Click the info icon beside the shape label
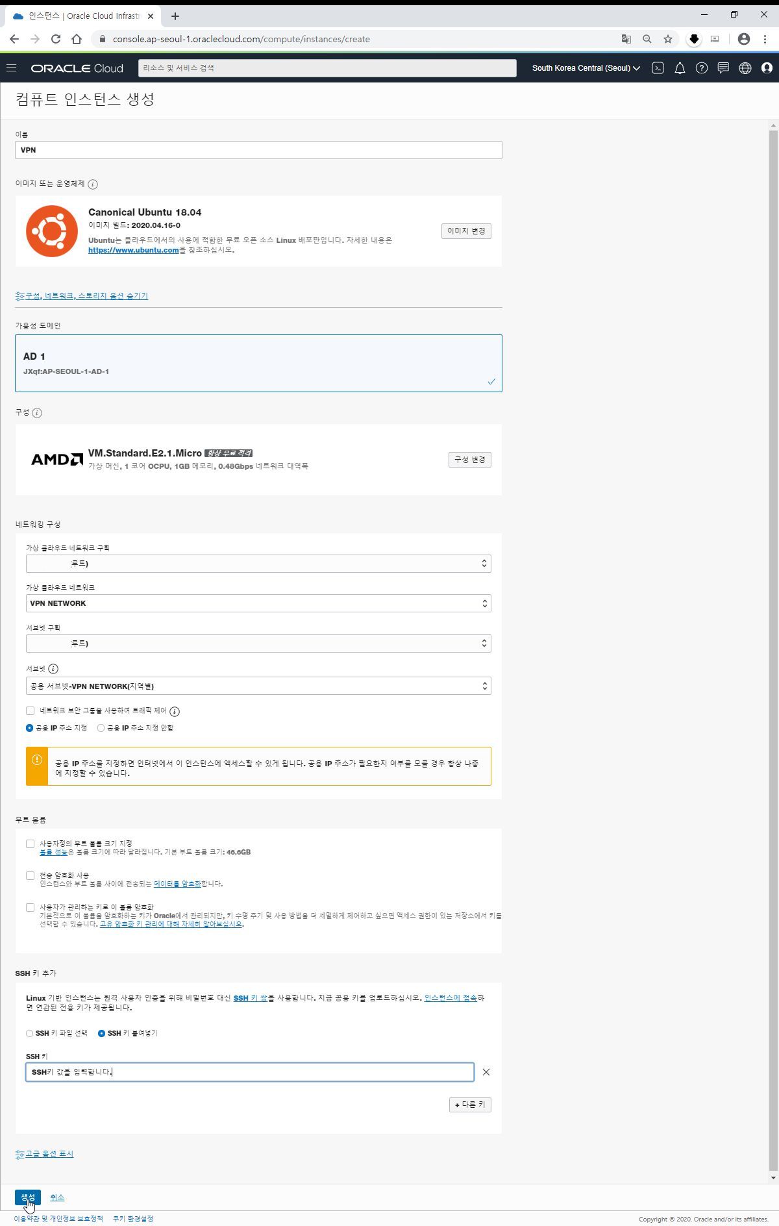 pos(37,413)
